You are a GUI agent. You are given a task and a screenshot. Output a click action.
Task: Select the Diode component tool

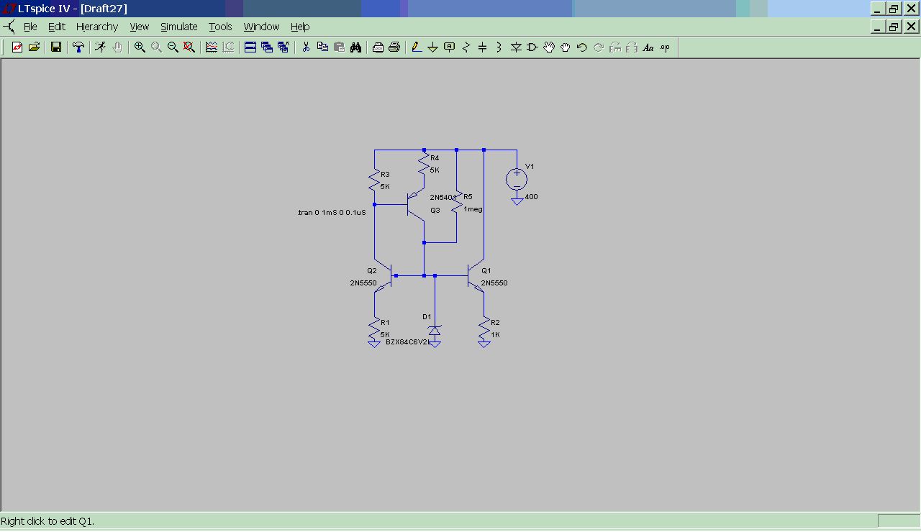515,47
